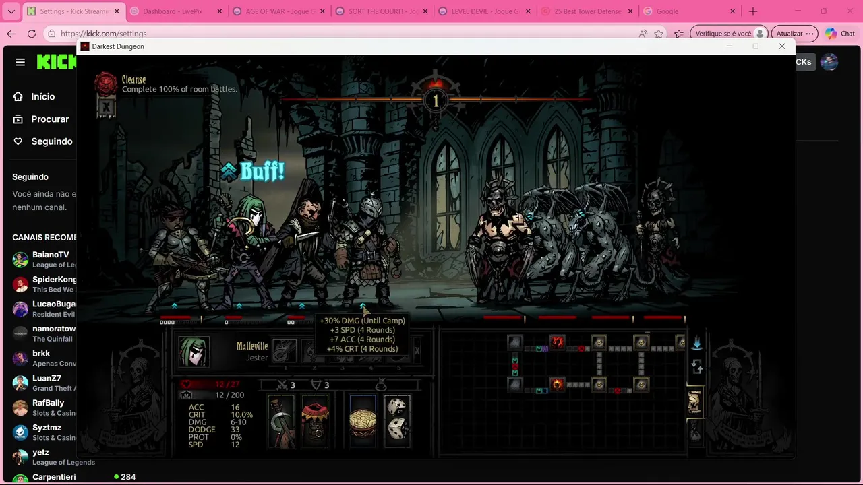
Task: Switch to SORT THE COURT browser tab
Action: click(381, 11)
